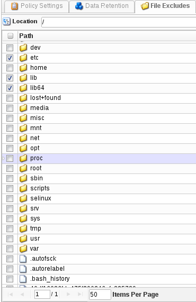Image resolution: width=196 pixels, height=302 pixels.
Task: Click the sbin folder icon
Action: (x=23, y=178)
